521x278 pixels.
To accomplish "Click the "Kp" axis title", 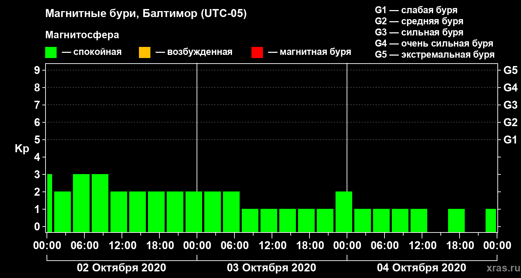I will click(22, 149).
